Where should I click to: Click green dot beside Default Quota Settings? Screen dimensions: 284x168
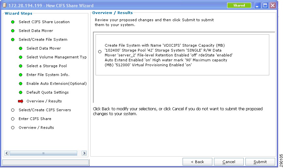coord(21,93)
